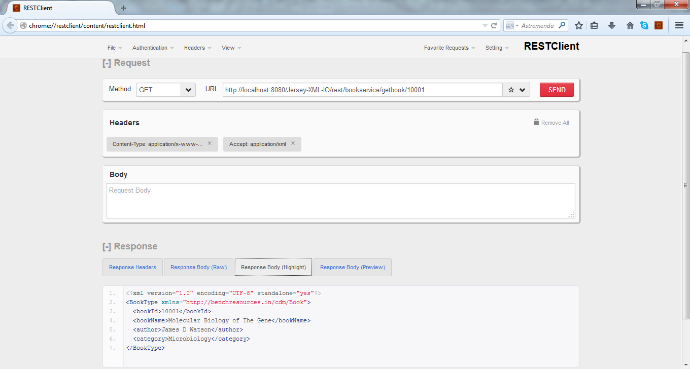Open the address bar history dropdown arrow
Viewport: 690px width, 369px height.
485,25
